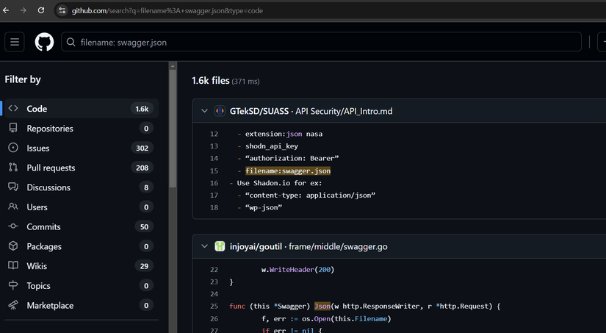This screenshot has width=606, height=333.
Task: Click highlighted filename:swagger.json match text
Action: coord(288,171)
